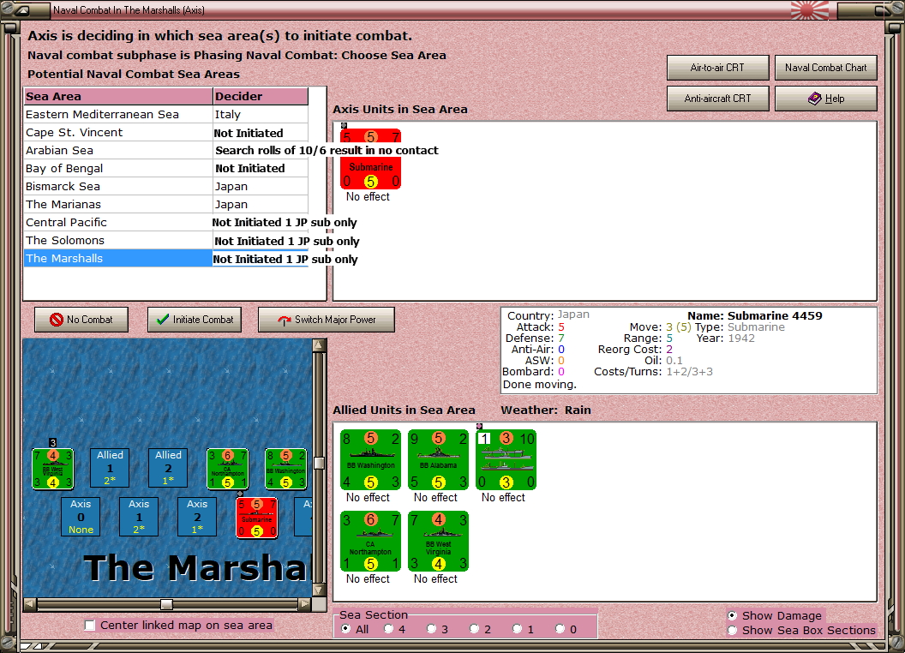905x653 pixels.
Task: Click the window system icon in title bar
Action: click(x=23, y=10)
